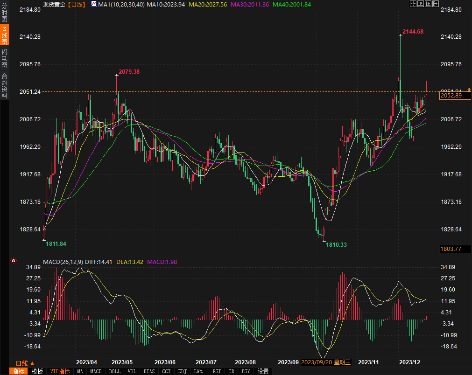Enable the BOLL indicator
The width and height of the screenshot is (472, 375).
tap(114, 371)
